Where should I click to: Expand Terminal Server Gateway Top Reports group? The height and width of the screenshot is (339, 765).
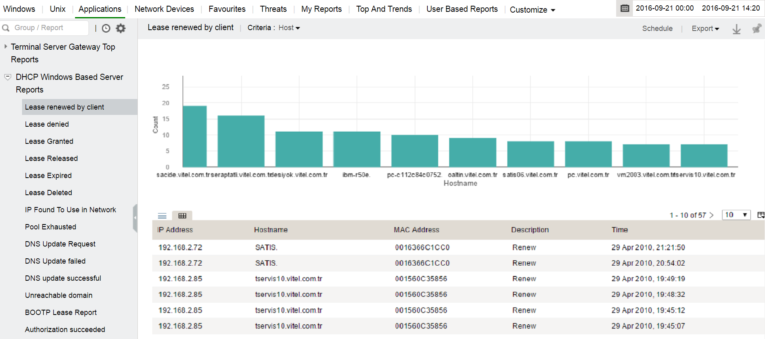(x=6, y=47)
